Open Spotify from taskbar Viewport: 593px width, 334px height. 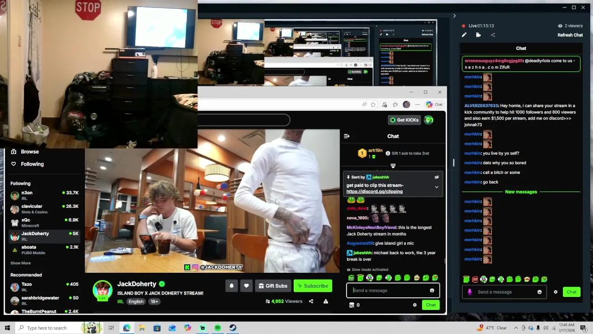pyautogui.click(x=218, y=328)
